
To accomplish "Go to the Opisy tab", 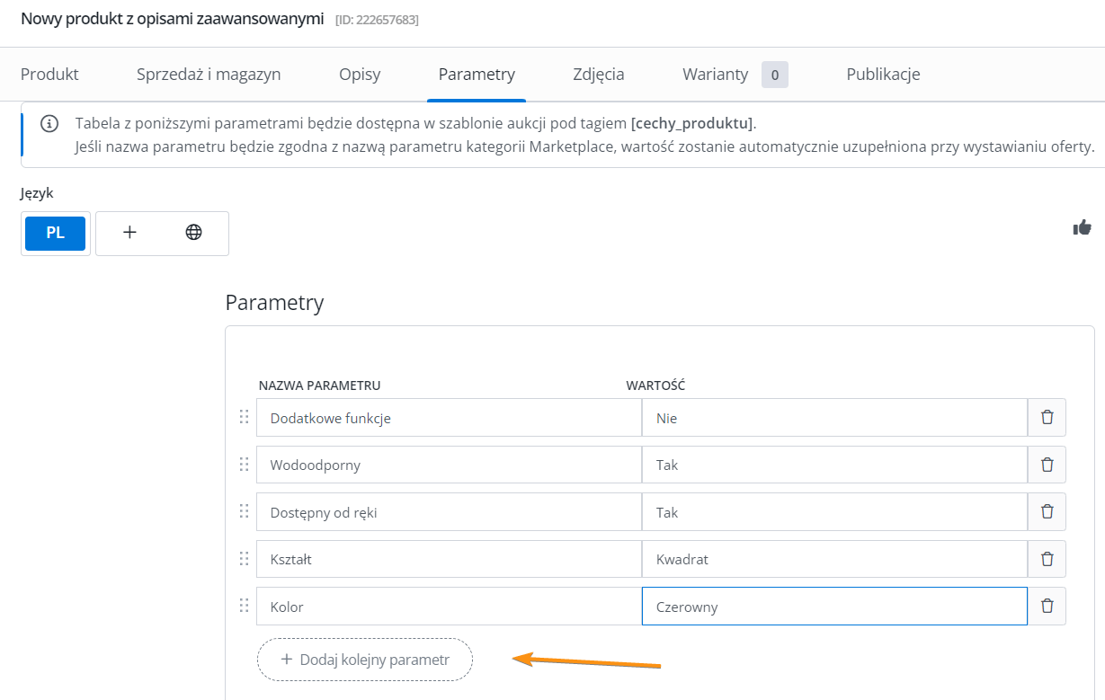I will (360, 75).
